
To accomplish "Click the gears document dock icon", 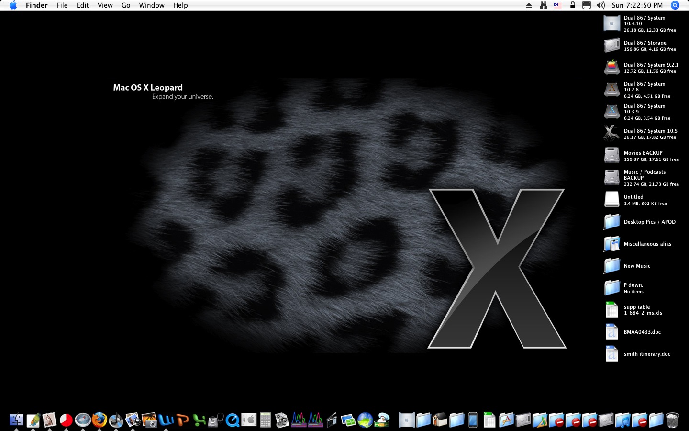I will [x=282, y=420].
